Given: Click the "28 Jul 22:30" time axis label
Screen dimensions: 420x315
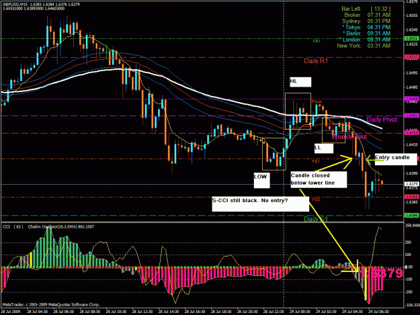Looking at the screenshot, I should click(274, 312).
